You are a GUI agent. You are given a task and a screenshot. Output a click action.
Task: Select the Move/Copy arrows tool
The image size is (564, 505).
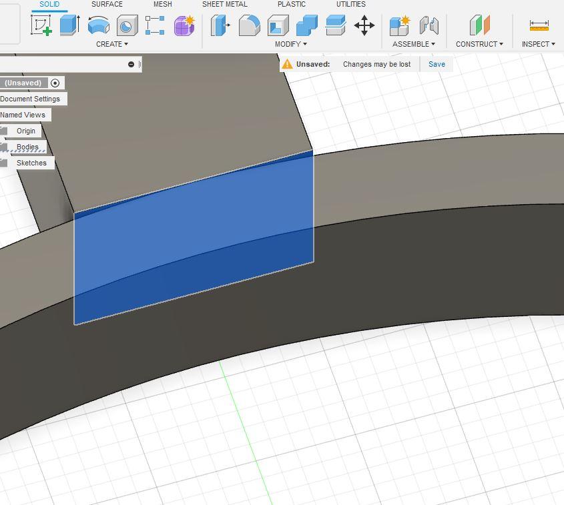click(364, 26)
